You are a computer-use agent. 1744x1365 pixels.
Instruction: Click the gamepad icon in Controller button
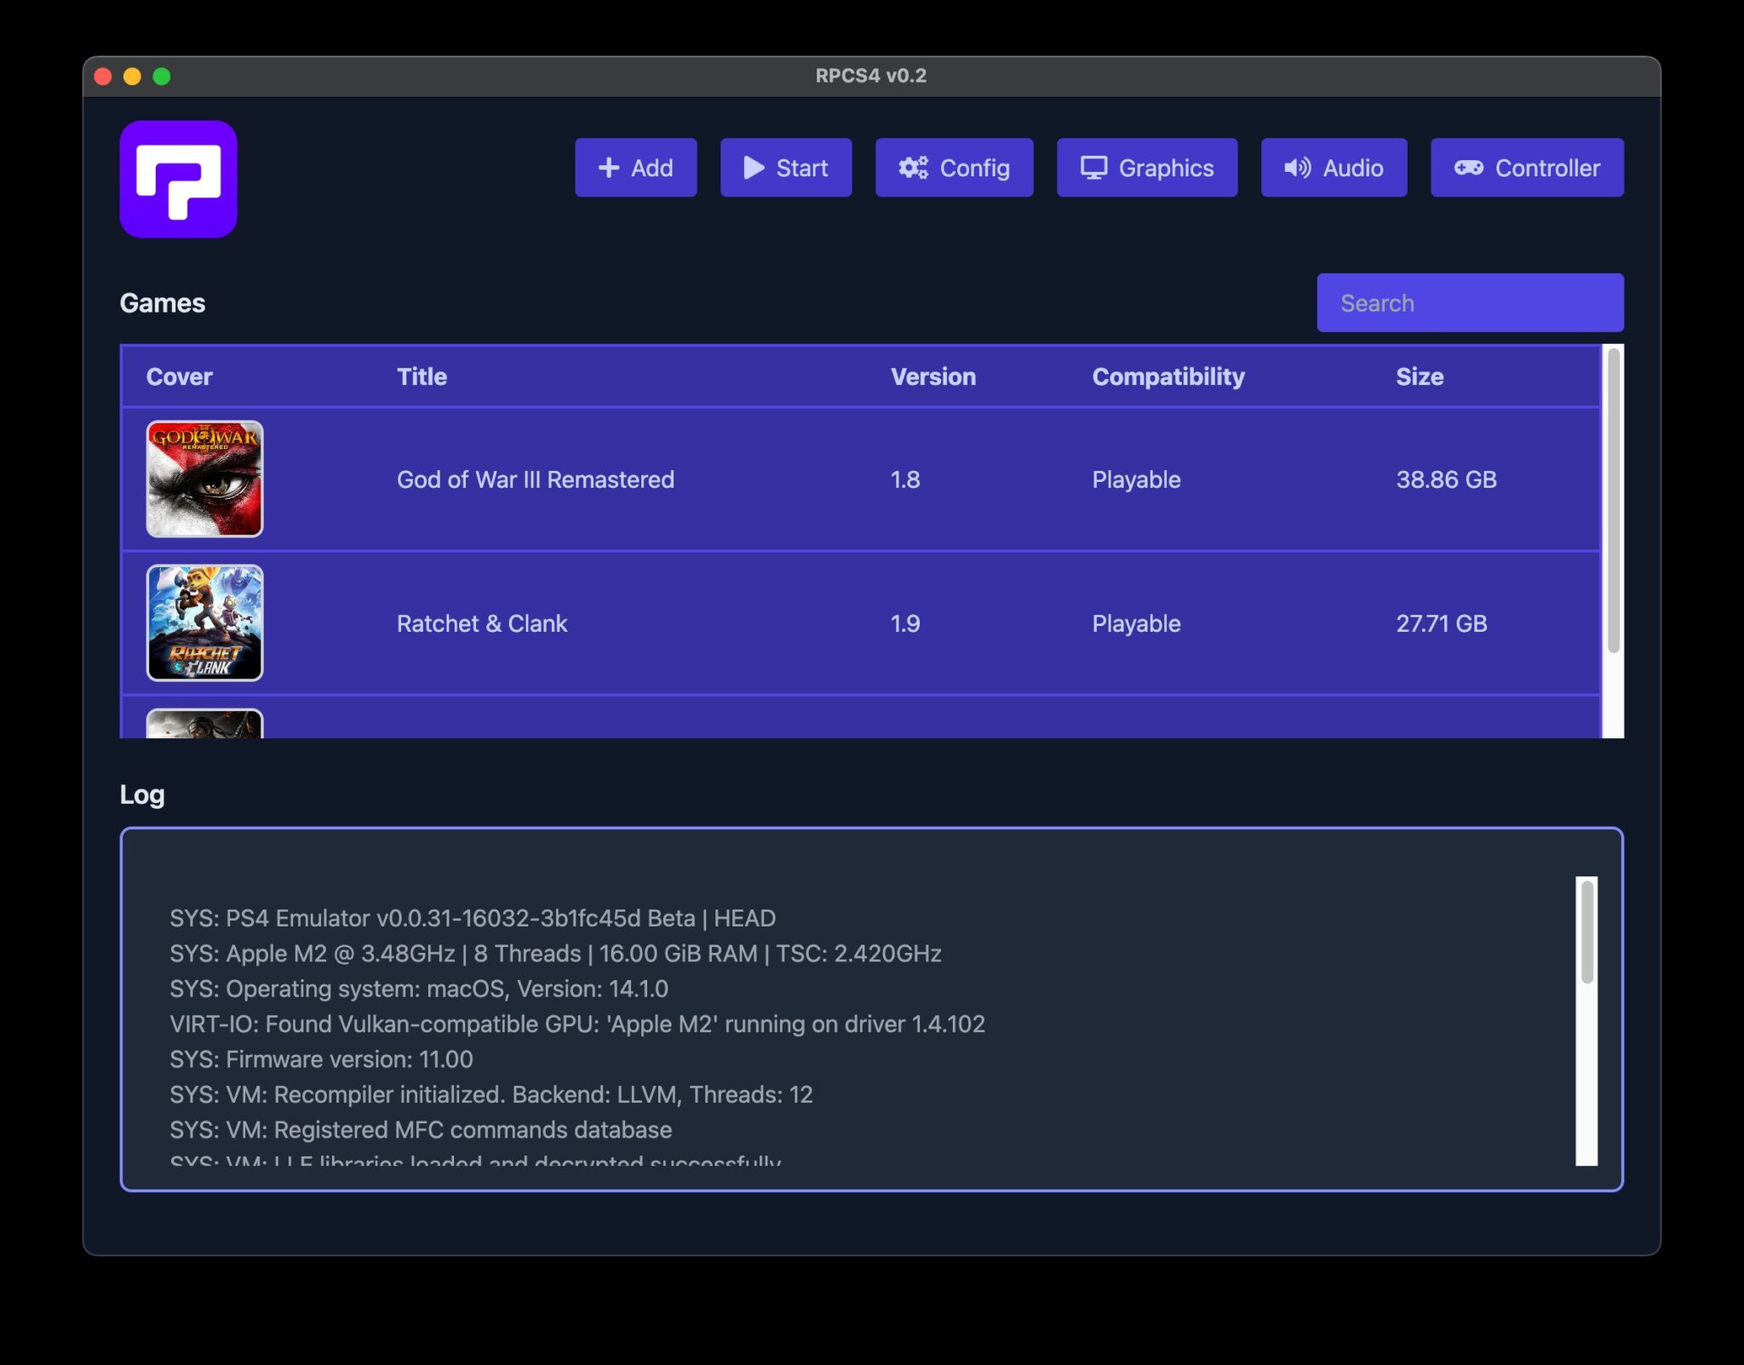click(1468, 168)
